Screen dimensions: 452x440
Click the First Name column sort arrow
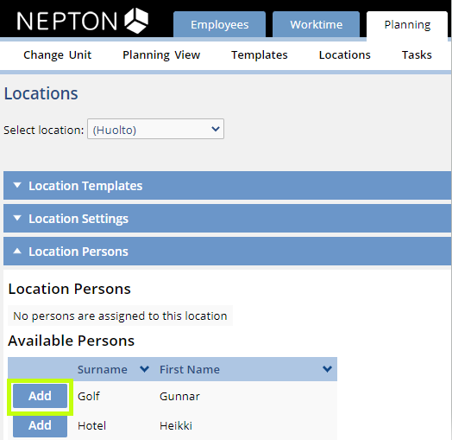click(x=327, y=369)
